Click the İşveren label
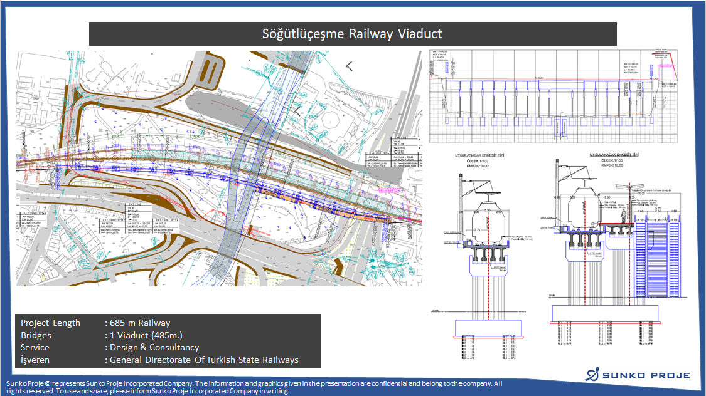 click(35, 360)
